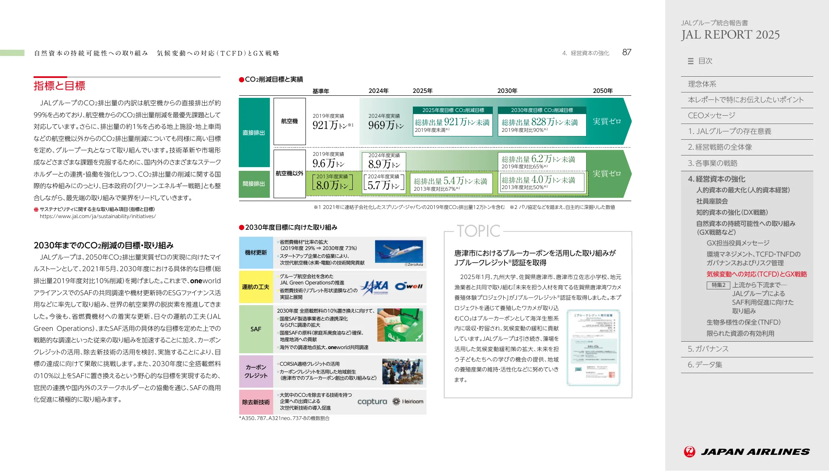829x471 pixels.
Task: Open 限られた資源の有効利用 page
Action: point(740,334)
